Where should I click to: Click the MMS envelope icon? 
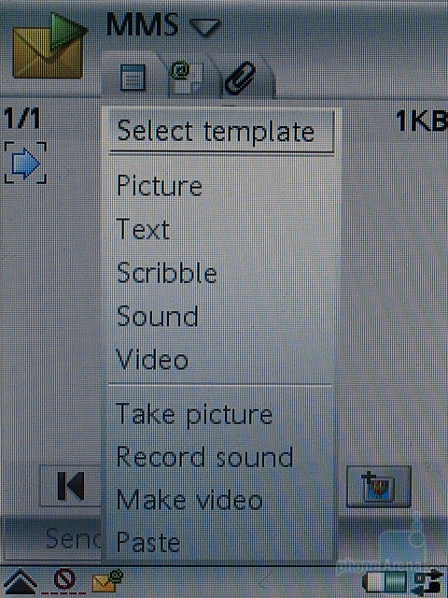point(49,47)
